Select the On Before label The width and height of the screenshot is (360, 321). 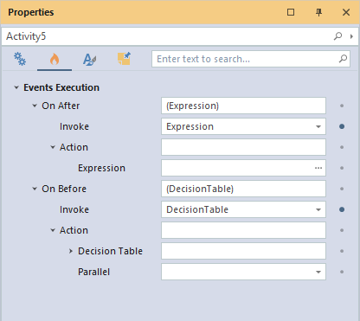point(64,189)
